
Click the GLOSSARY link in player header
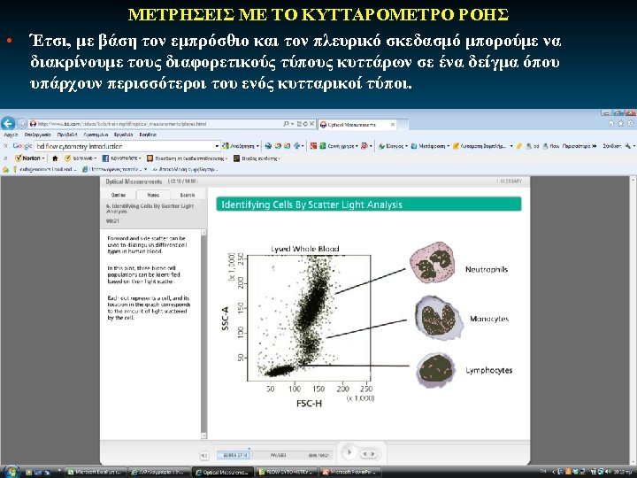[510, 181]
